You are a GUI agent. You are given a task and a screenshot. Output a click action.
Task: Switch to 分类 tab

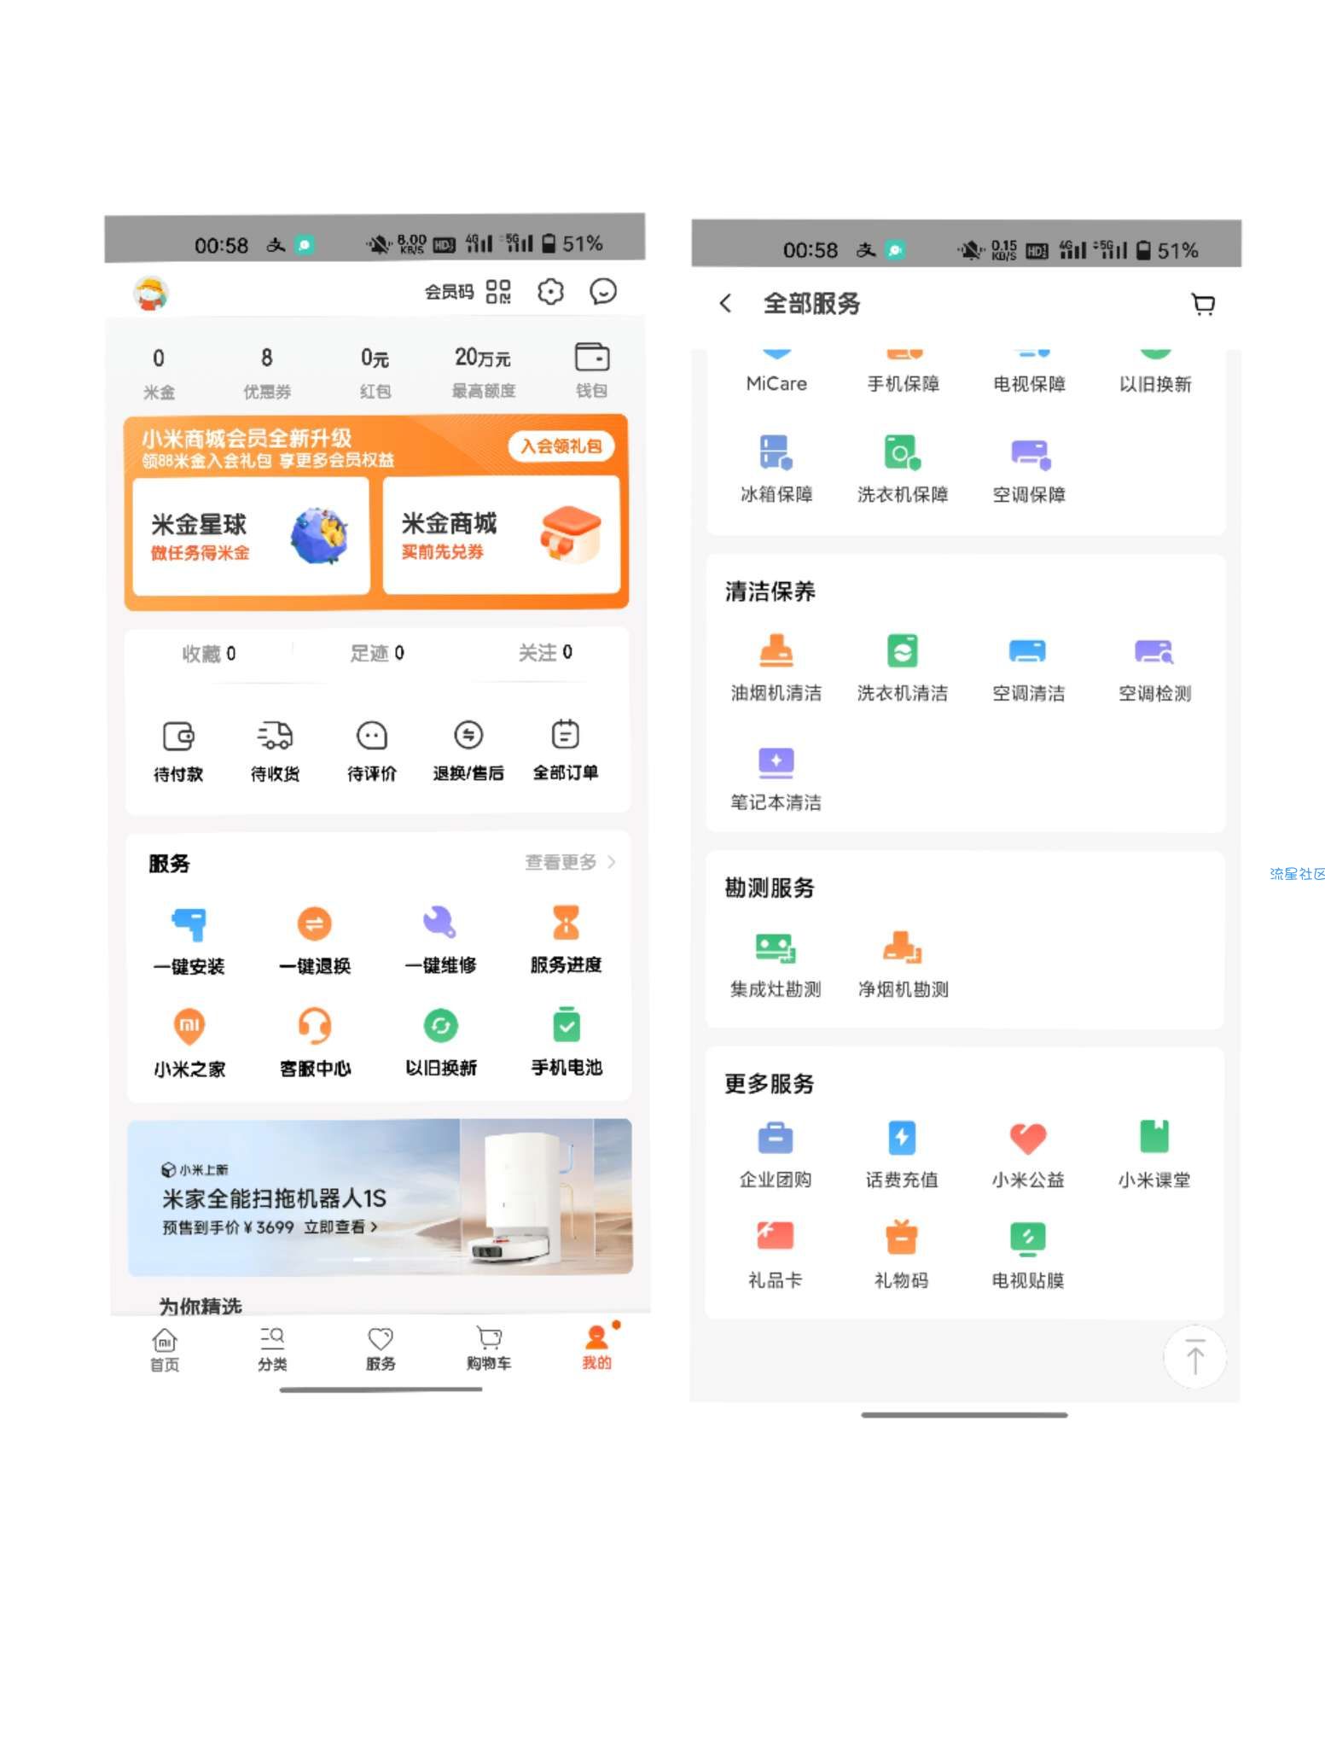coord(272,1349)
